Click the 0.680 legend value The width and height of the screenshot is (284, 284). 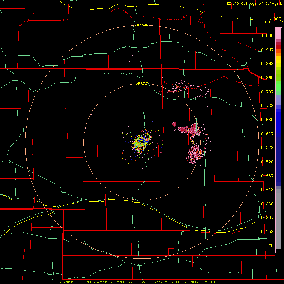(267, 120)
